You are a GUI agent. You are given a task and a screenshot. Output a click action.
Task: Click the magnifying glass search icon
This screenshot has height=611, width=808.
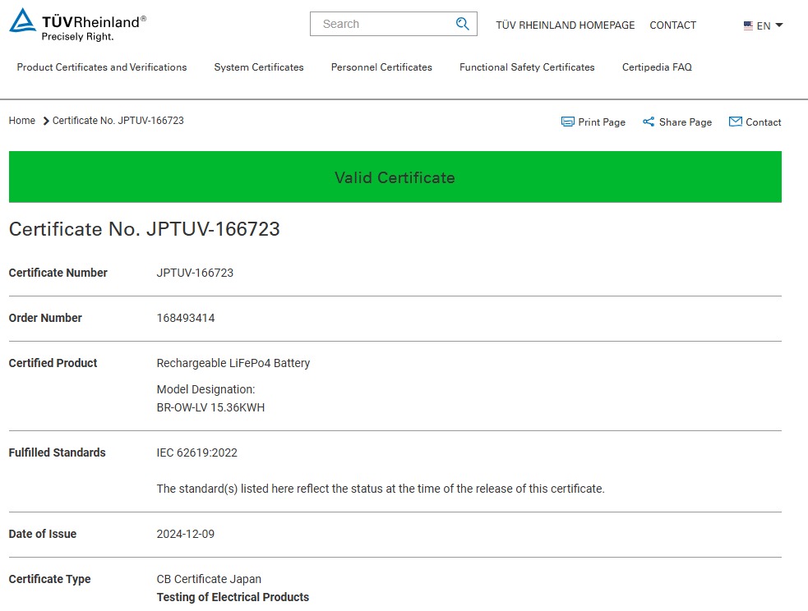click(x=462, y=24)
